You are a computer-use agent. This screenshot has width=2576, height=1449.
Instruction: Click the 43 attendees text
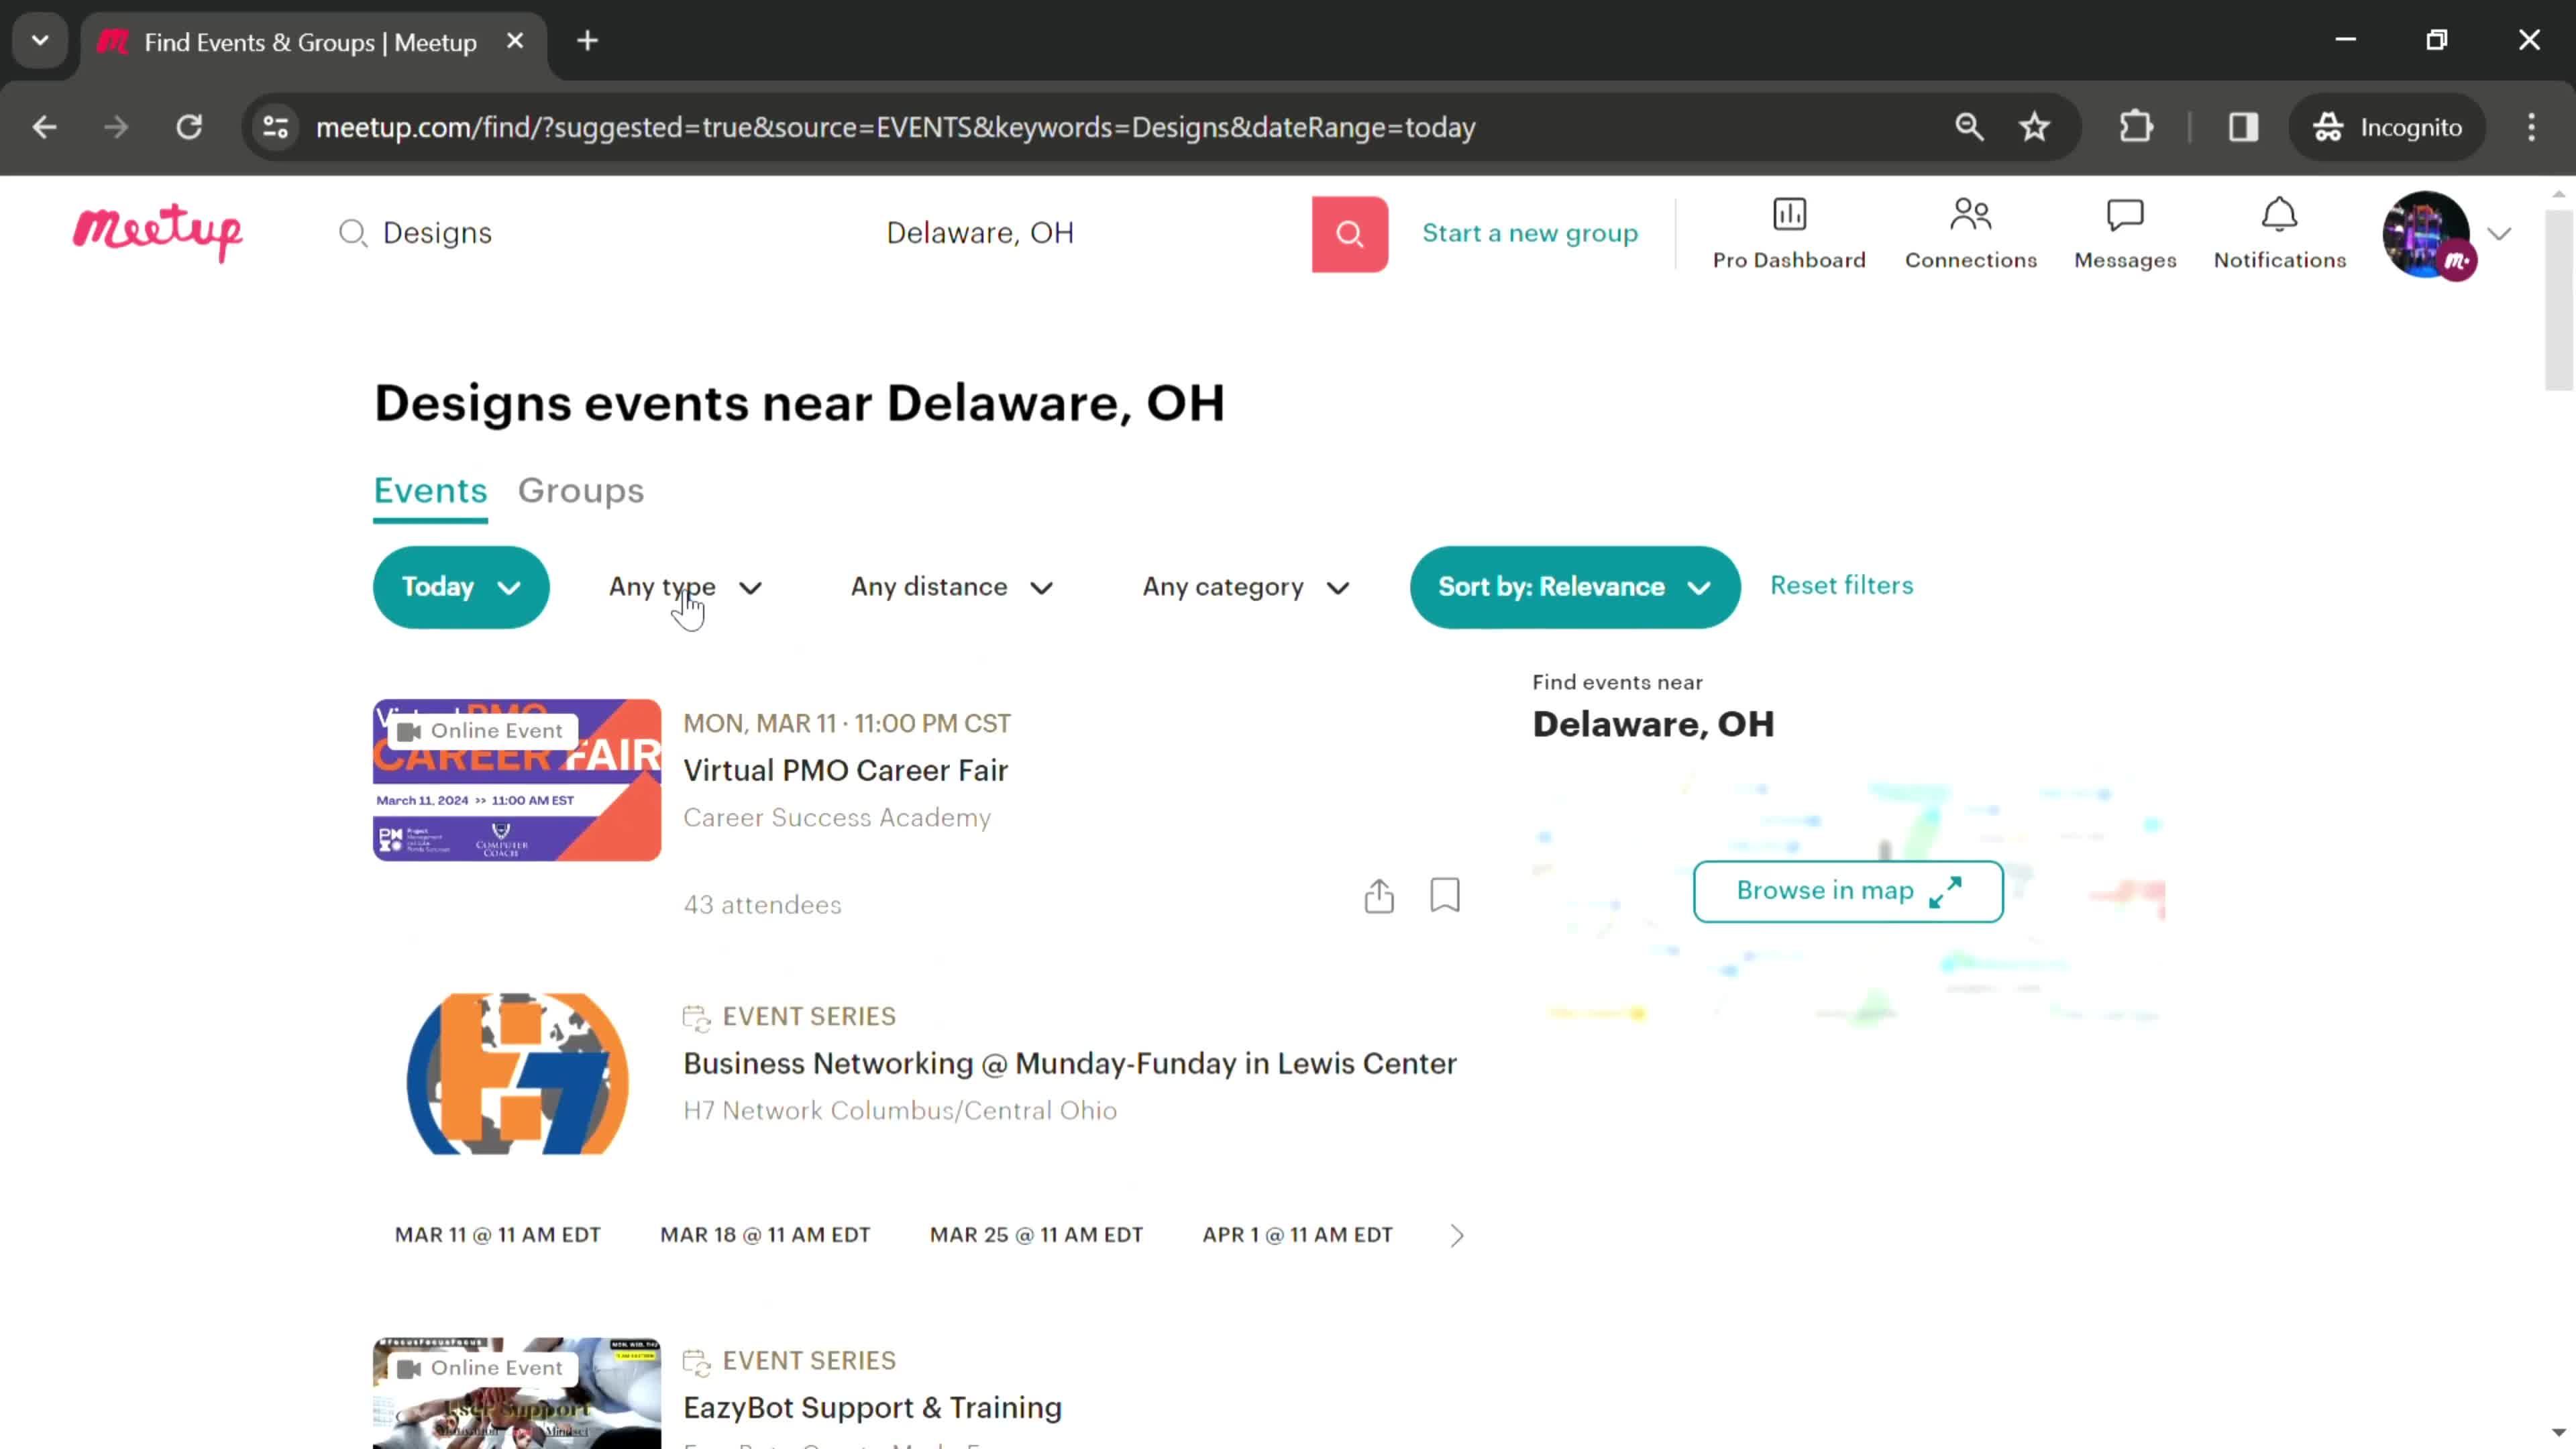click(762, 905)
